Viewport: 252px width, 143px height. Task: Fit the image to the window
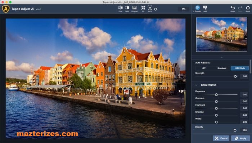click(143, 9)
